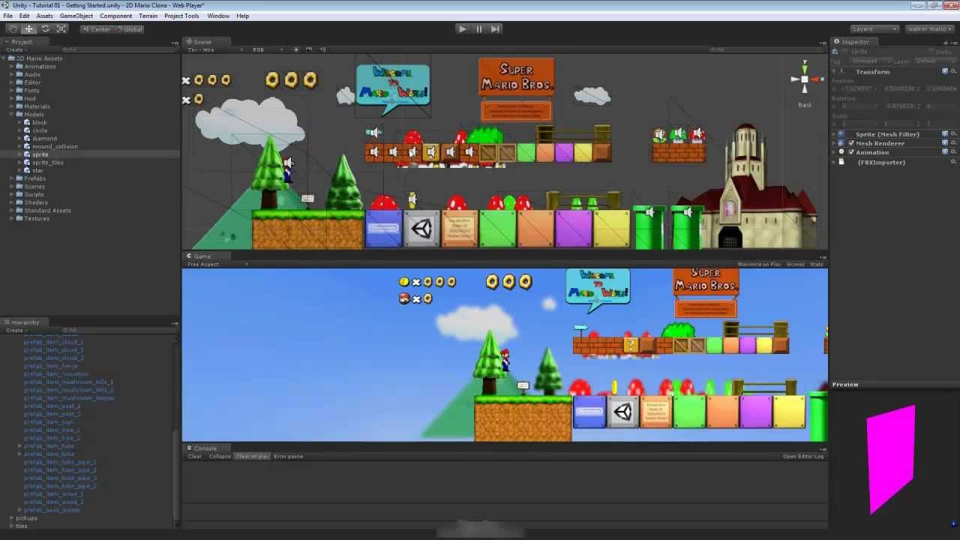
Task: Open the Project Tools menu
Action: point(181,16)
